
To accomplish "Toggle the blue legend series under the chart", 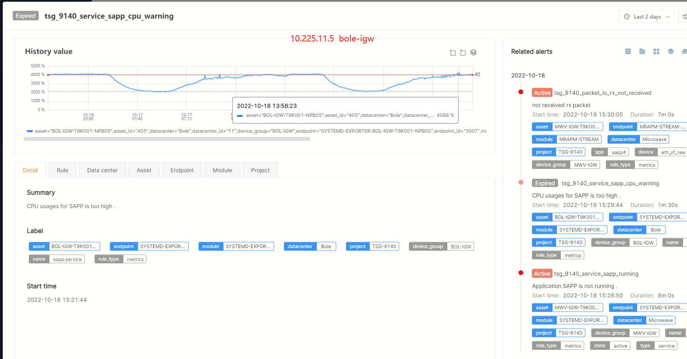I will click(x=30, y=131).
